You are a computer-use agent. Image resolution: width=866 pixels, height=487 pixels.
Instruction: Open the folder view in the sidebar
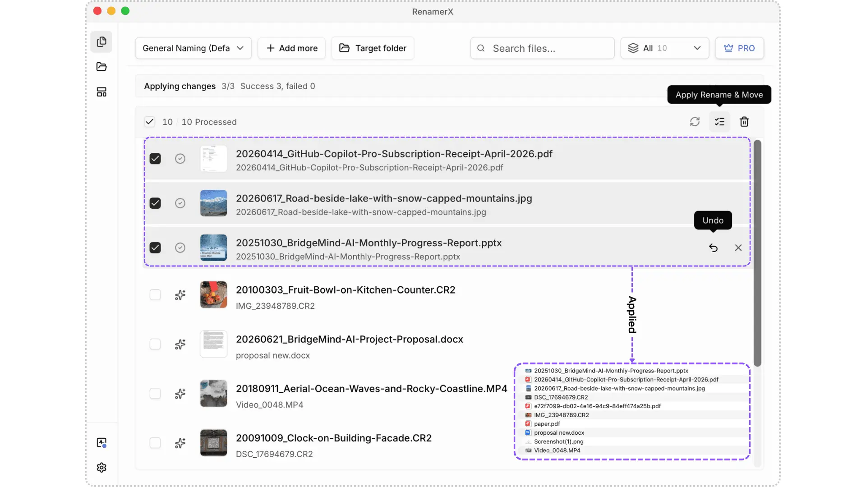pos(101,67)
